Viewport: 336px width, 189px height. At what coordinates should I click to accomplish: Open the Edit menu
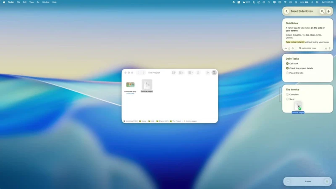click(x=25, y=2)
